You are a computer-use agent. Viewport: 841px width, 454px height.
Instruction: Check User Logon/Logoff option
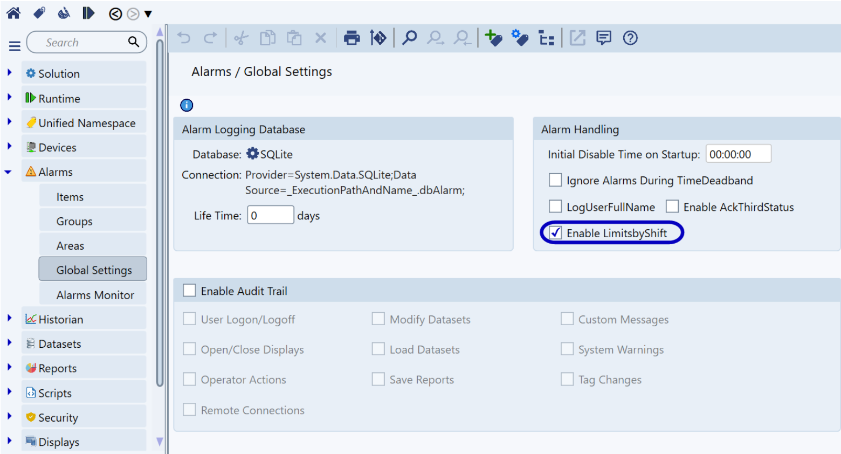point(189,319)
